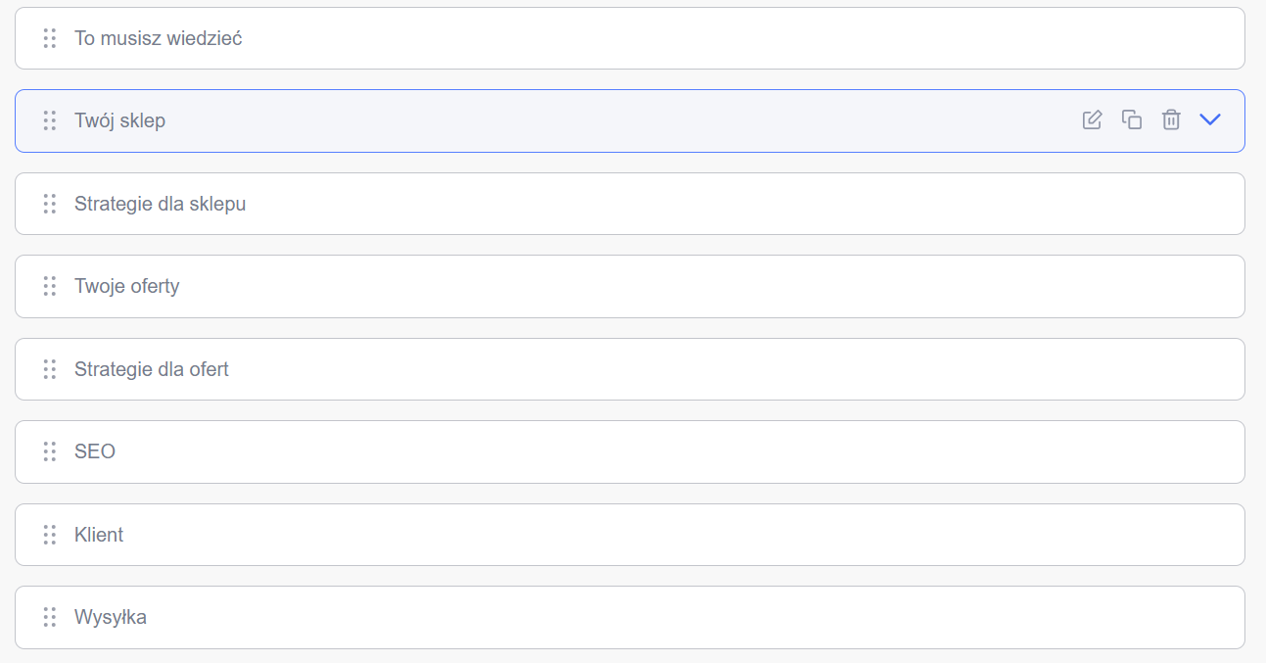This screenshot has width=1266, height=663.
Task: Expand the Twój sklep section chevron
Action: 1210,120
